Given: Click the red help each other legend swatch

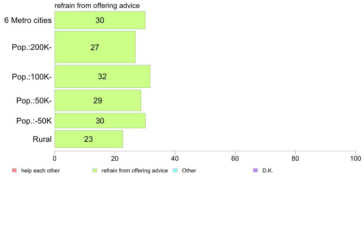Looking at the screenshot, I should (x=14, y=170).
